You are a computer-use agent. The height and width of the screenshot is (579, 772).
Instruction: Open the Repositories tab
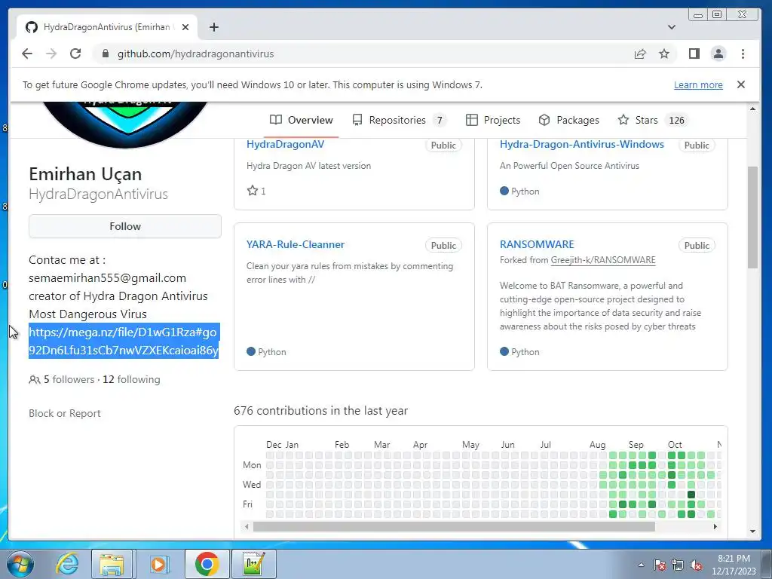tap(399, 120)
